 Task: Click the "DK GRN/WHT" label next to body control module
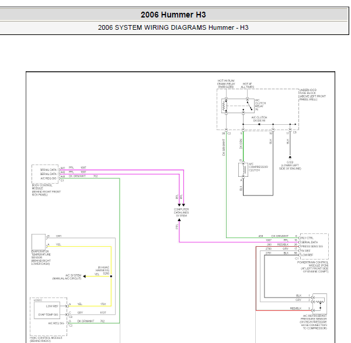tap(77, 176)
